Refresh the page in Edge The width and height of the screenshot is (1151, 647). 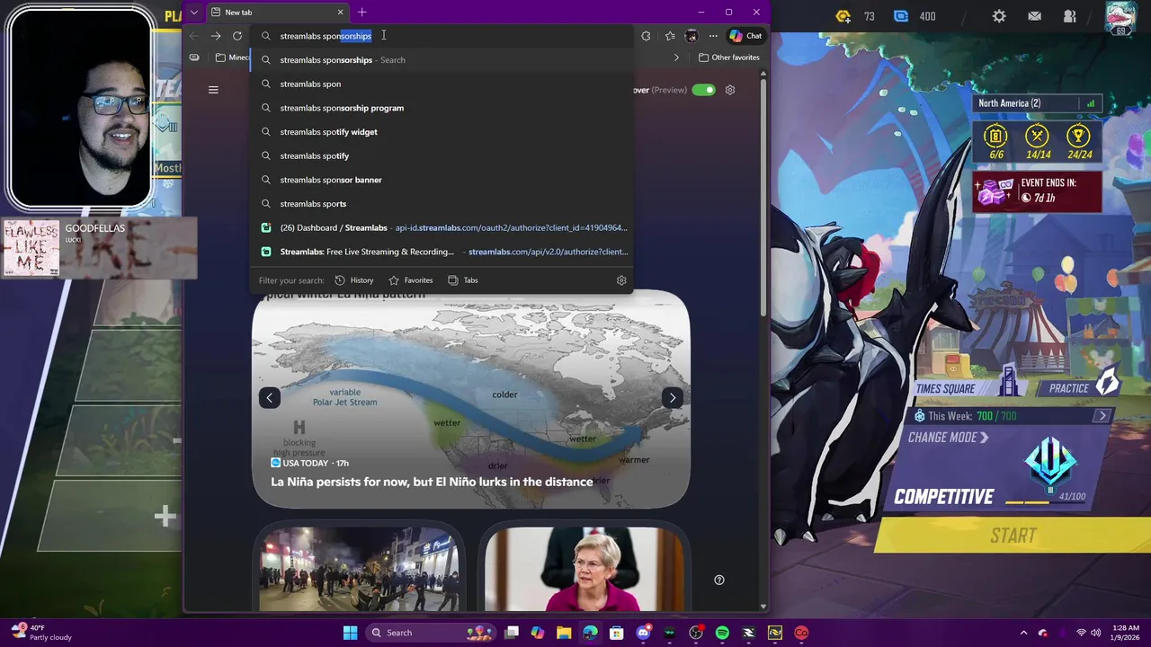pyautogui.click(x=237, y=36)
